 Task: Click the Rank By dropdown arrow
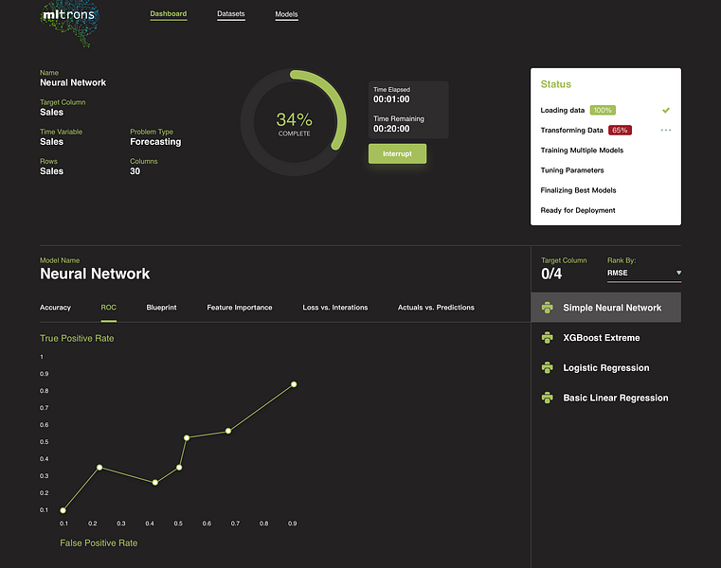pos(678,273)
